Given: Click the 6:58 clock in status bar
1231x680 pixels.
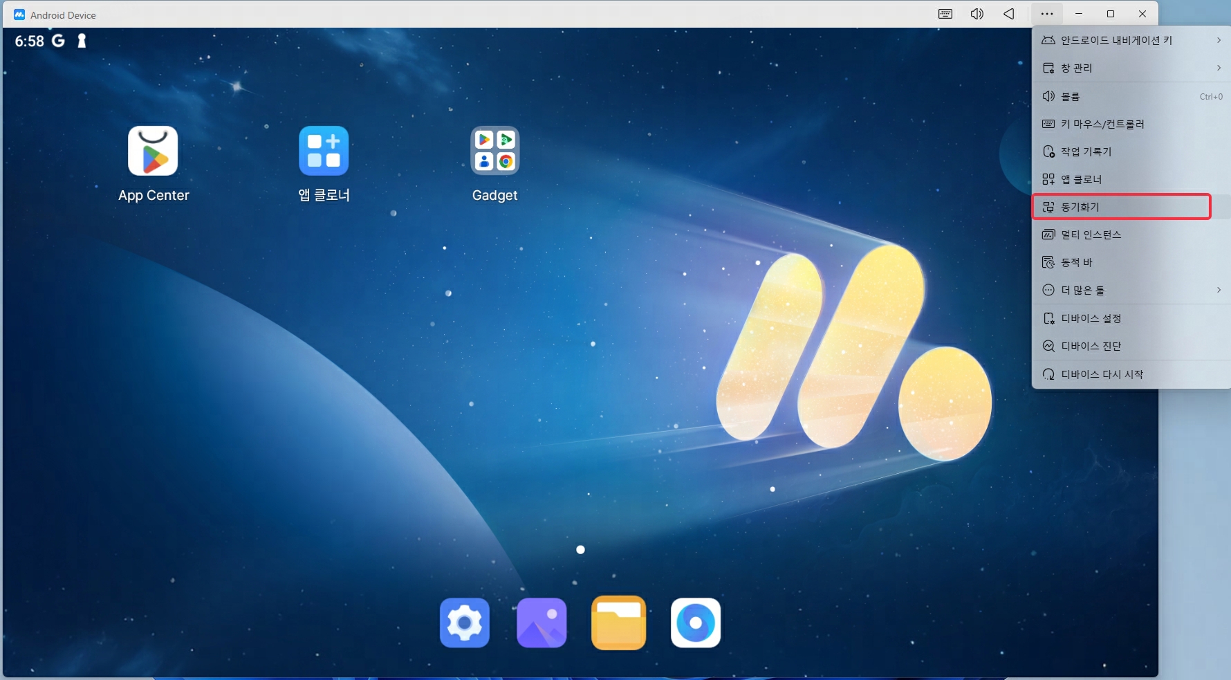Looking at the screenshot, I should coord(30,42).
